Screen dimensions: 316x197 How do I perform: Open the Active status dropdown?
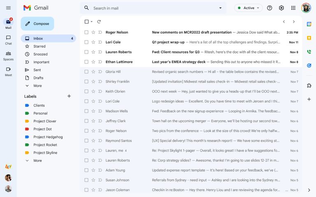coord(249,8)
